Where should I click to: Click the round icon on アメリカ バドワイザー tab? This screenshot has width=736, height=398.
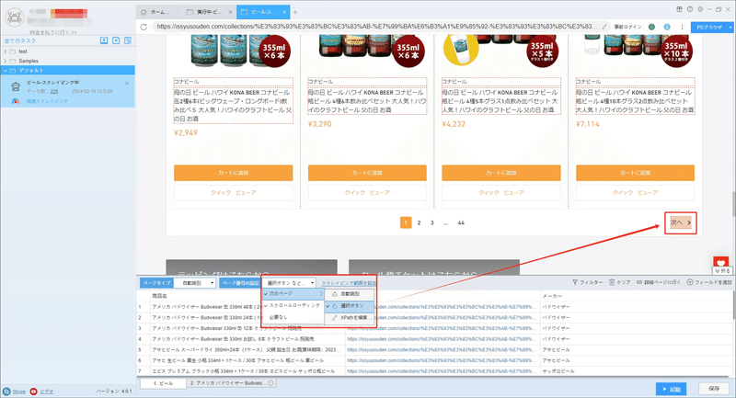pyautogui.click(x=270, y=383)
